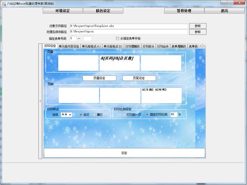Screen dimensions: 247x185
Task: Open the 表单增删改 tab
Action: coord(179,46)
